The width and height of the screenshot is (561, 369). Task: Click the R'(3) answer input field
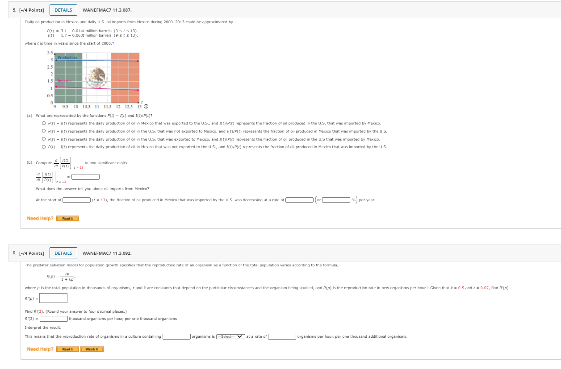click(x=54, y=319)
